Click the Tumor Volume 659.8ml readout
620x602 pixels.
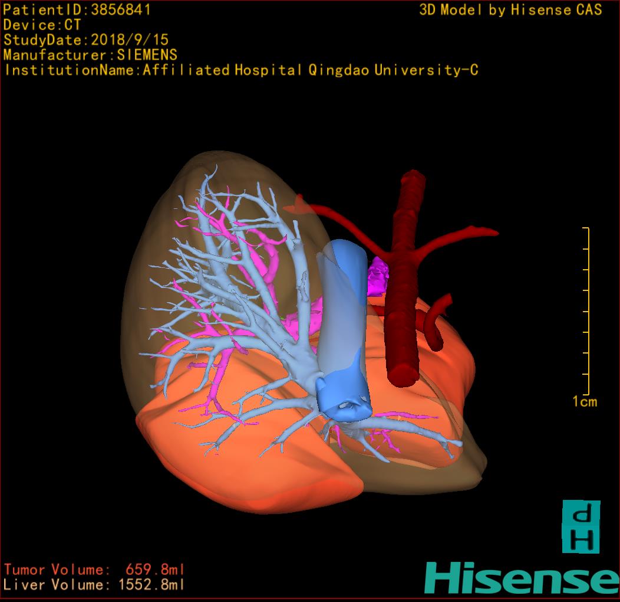click(x=94, y=570)
